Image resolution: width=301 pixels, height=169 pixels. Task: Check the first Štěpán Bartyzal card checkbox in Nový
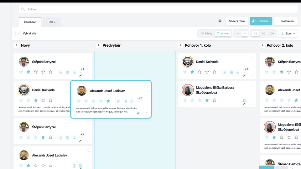[x=88, y=57]
